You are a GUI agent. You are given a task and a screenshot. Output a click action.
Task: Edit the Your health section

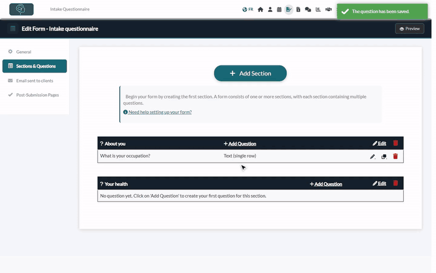tap(379, 183)
